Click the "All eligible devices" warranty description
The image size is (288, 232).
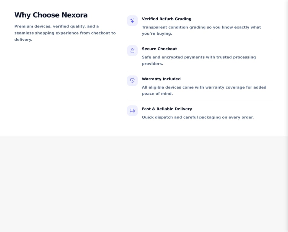tap(204, 90)
